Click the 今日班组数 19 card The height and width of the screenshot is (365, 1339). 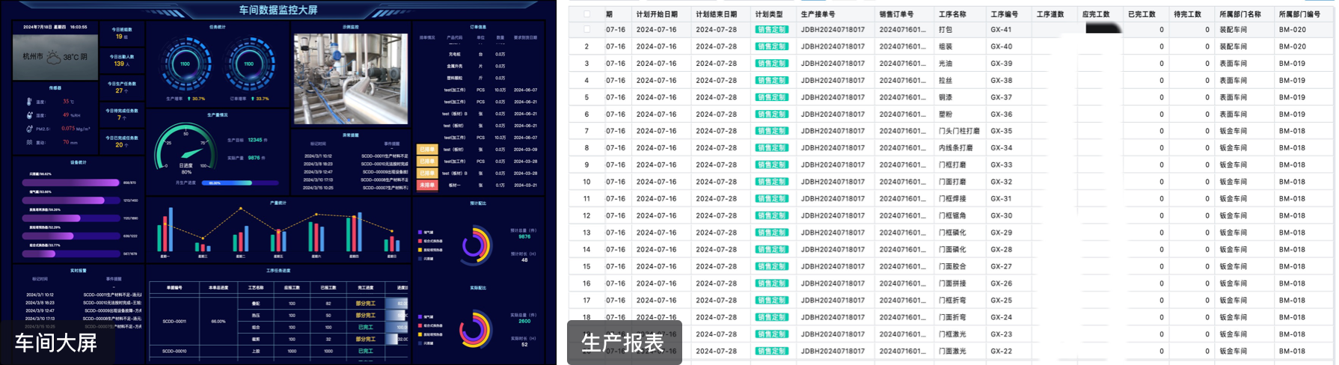[122, 34]
